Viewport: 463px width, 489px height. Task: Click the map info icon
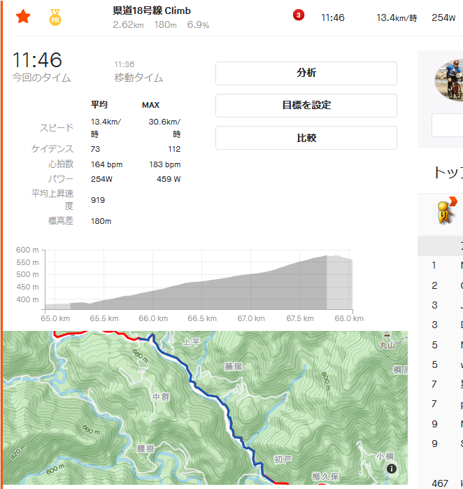392,469
